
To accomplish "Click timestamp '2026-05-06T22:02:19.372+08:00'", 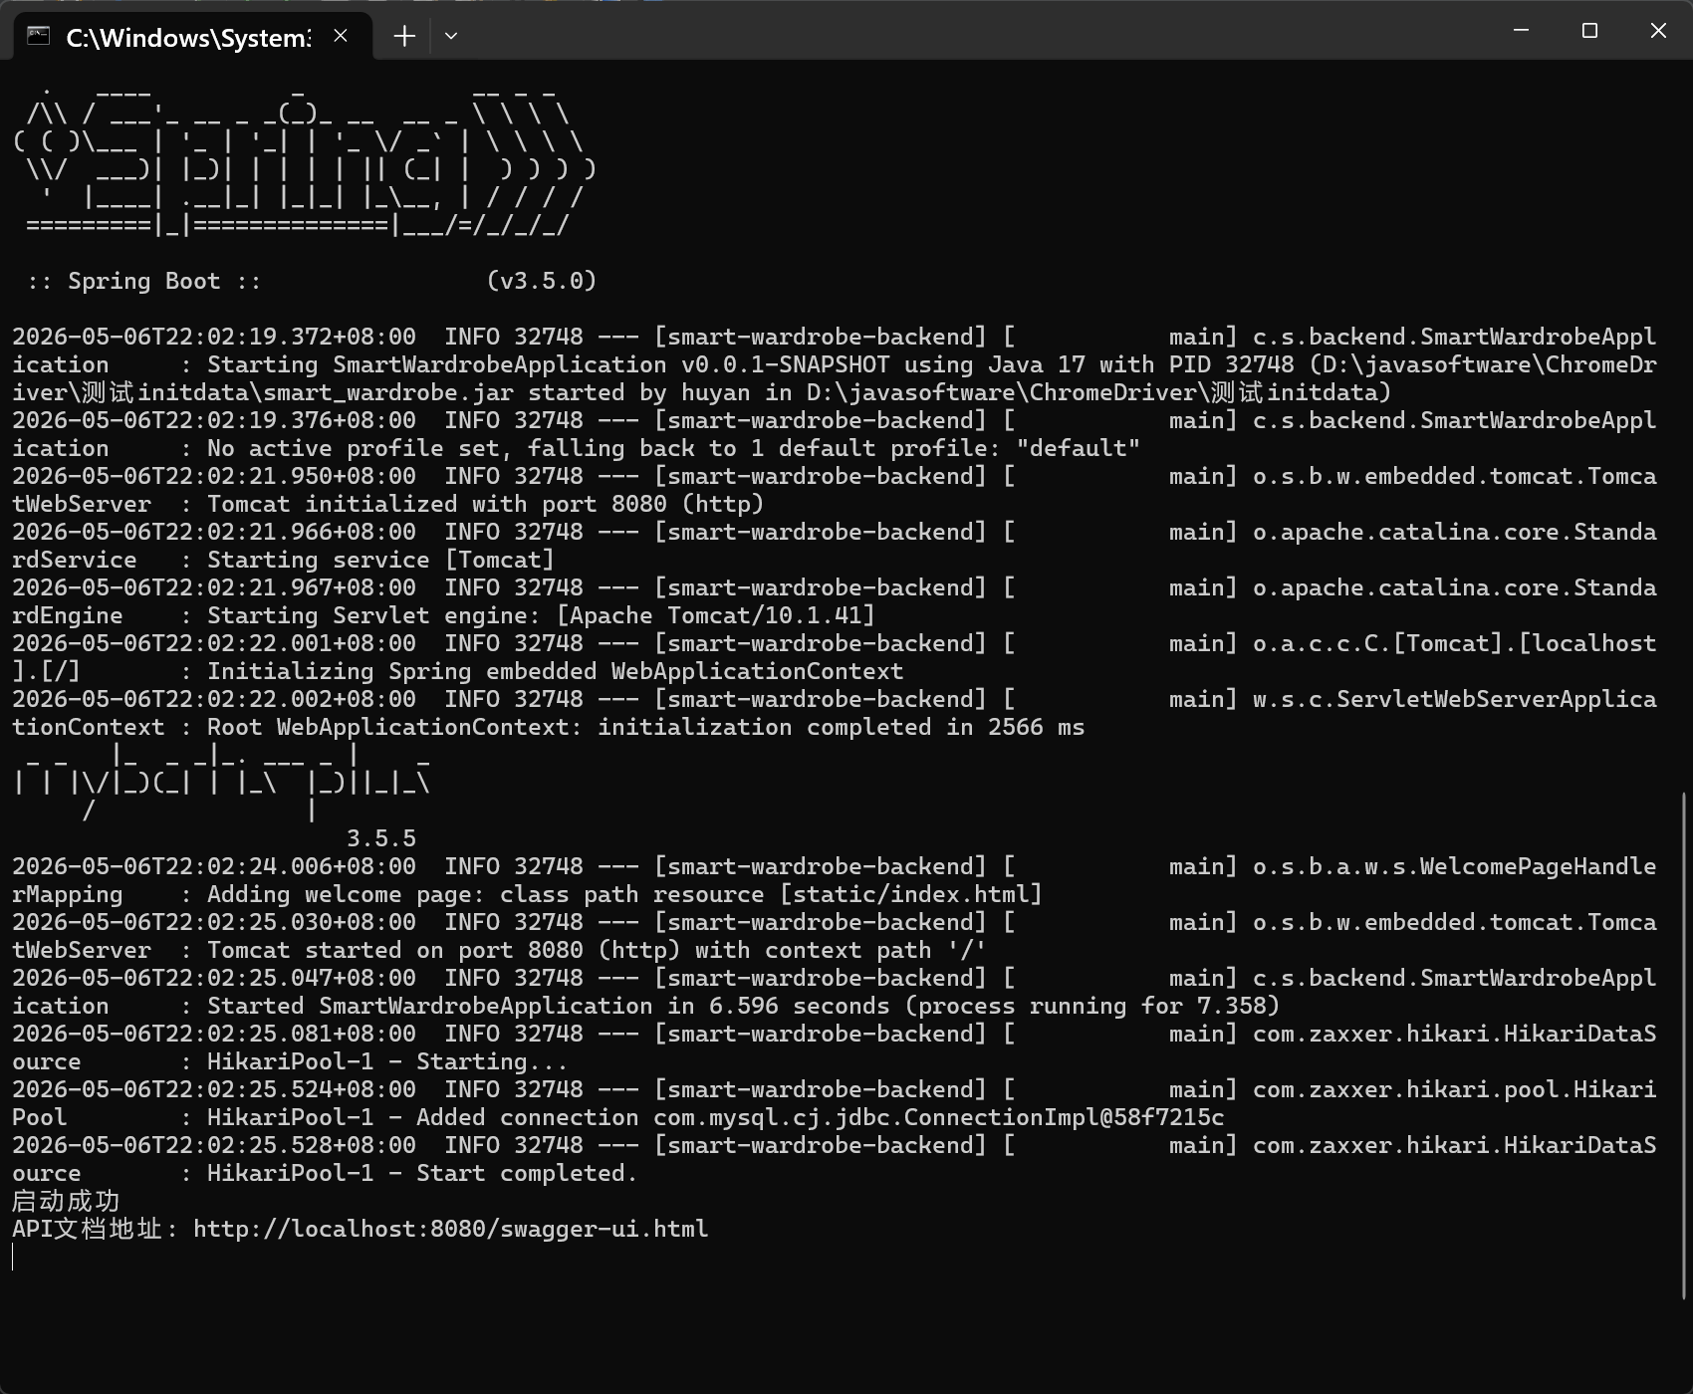I will click(214, 337).
